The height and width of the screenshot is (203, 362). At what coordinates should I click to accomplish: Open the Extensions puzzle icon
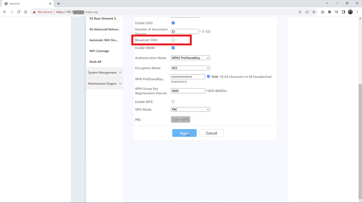[329, 12]
